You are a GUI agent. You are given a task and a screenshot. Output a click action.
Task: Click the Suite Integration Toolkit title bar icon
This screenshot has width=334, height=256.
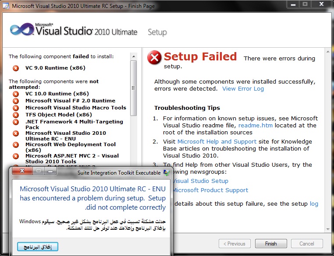(167, 173)
